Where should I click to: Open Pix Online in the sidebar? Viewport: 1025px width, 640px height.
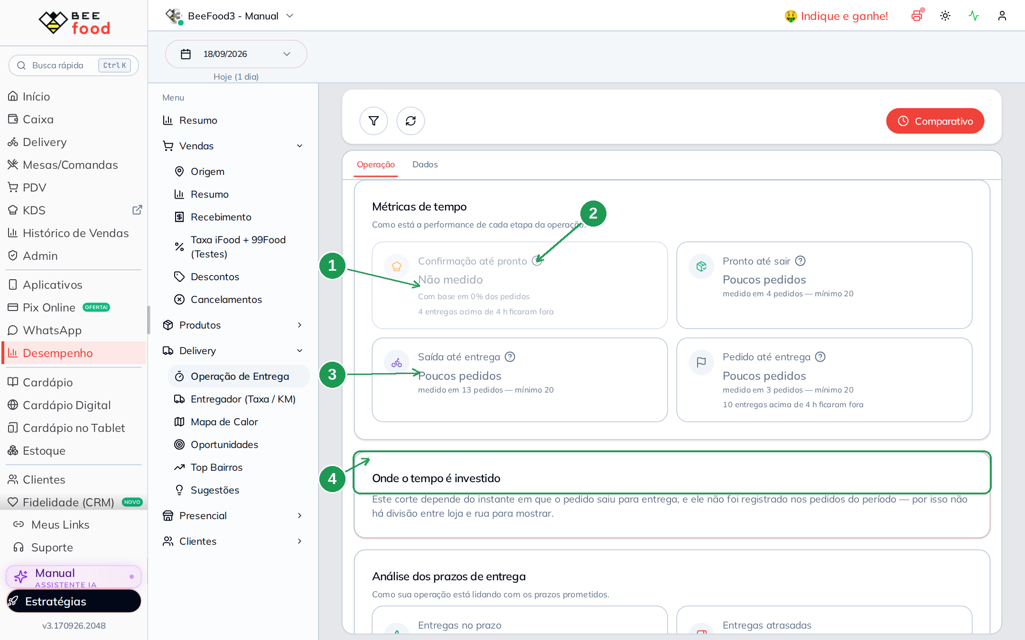[x=74, y=307]
